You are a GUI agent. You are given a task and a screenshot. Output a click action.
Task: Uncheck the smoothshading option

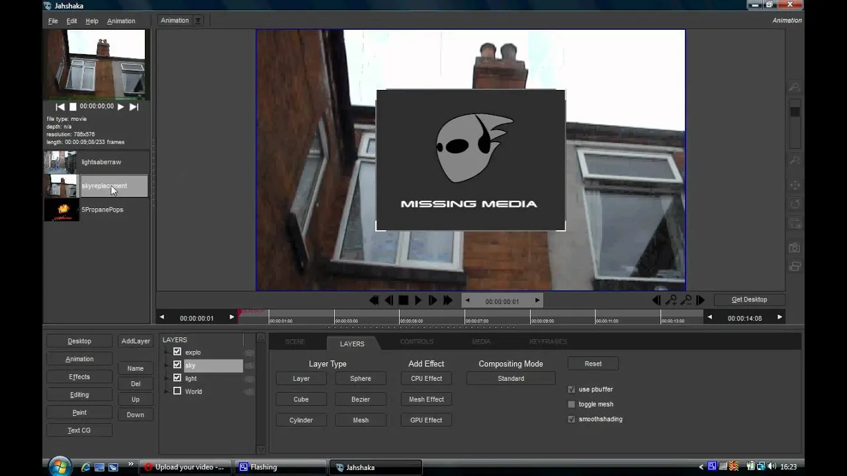pos(572,419)
